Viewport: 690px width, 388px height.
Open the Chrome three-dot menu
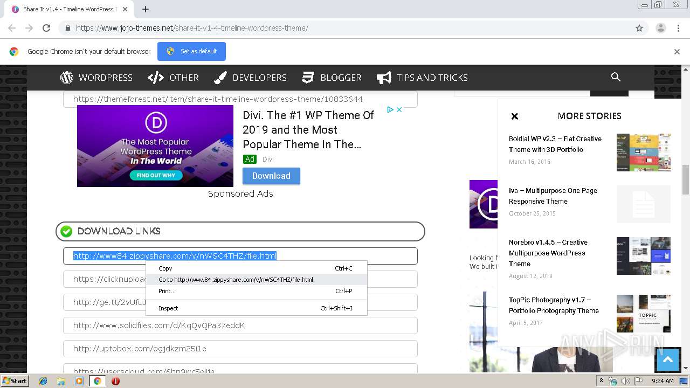coord(678,28)
